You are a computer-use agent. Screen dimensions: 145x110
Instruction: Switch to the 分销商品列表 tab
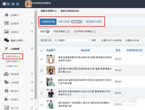pyautogui.click(x=48, y=22)
